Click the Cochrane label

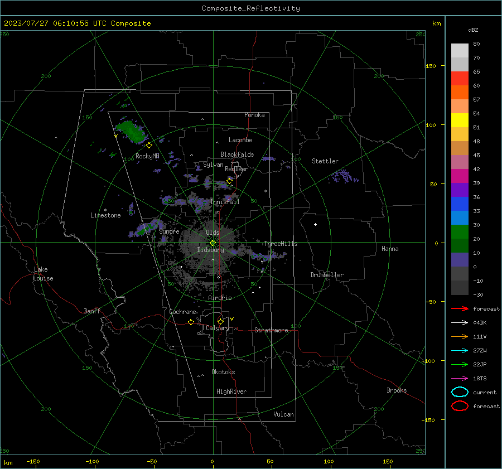(x=182, y=312)
